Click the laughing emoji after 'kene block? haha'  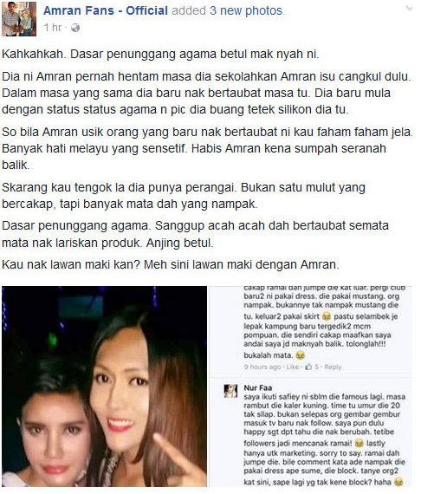pyautogui.click(x=398, y=483)
